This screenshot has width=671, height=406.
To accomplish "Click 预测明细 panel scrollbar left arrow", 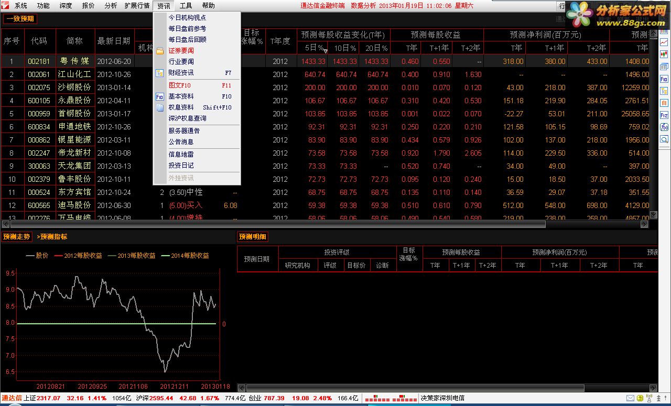I will click(x=242, y=388).
